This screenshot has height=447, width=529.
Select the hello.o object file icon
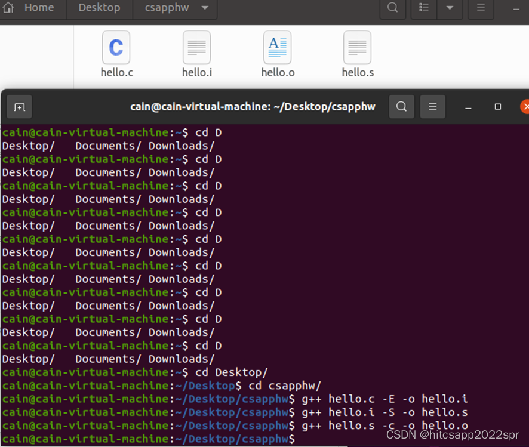click(277, 47)
